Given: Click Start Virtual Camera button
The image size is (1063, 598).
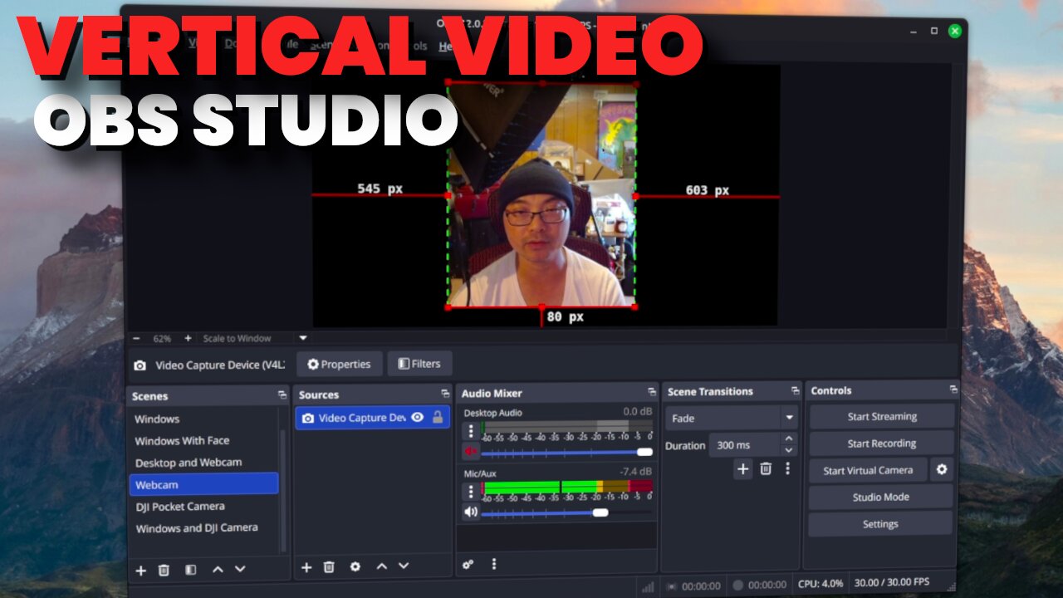Looking at the screenshot, I should [x=868, y=470].
